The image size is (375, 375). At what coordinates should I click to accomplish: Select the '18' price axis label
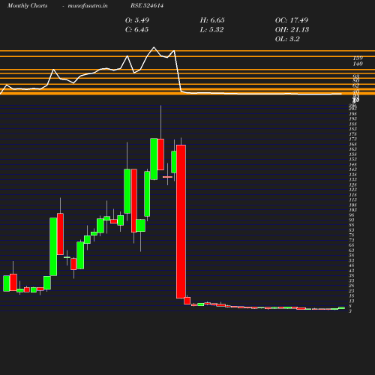coord(352,295)
